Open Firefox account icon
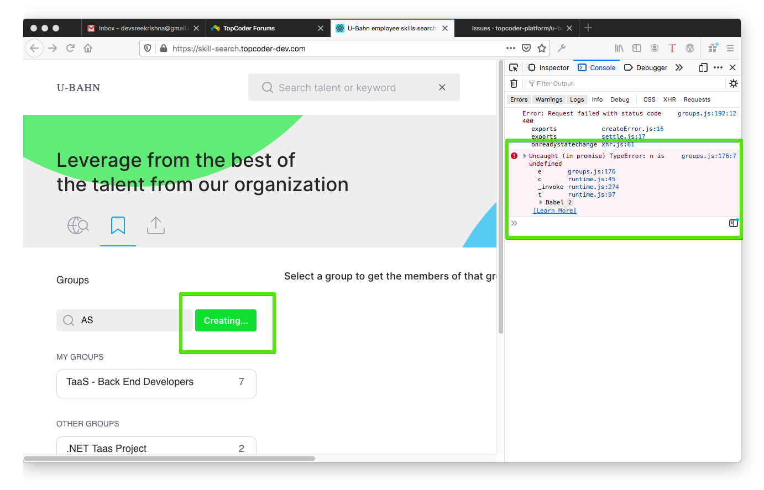The height and width of the screenshot is (490, 764). [655, 48]
